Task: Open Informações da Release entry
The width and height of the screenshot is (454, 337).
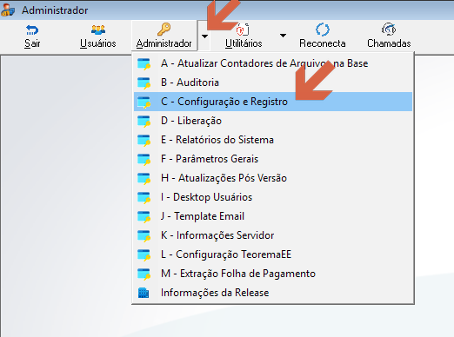Action: [273, 293]
